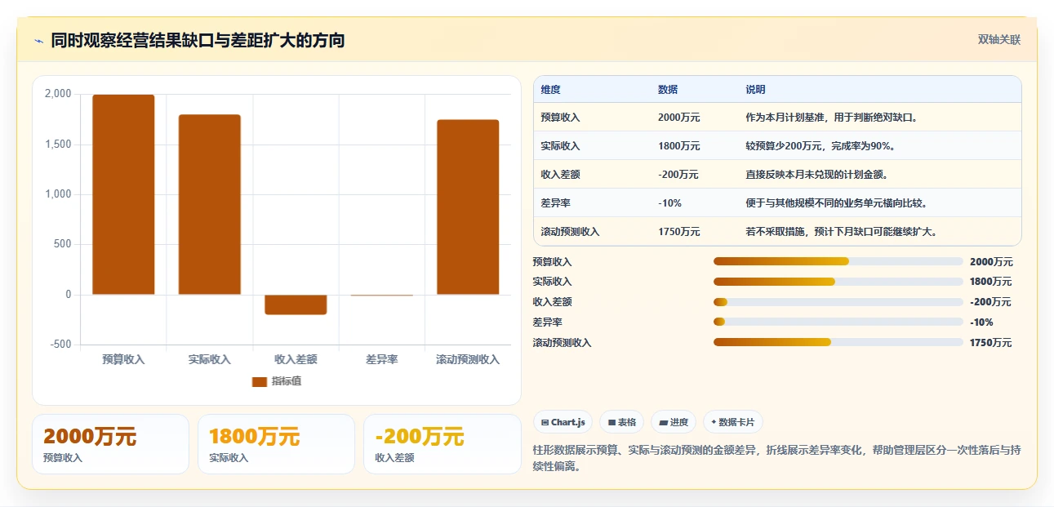Click the 差异率 x-axis label

(381, 359)
